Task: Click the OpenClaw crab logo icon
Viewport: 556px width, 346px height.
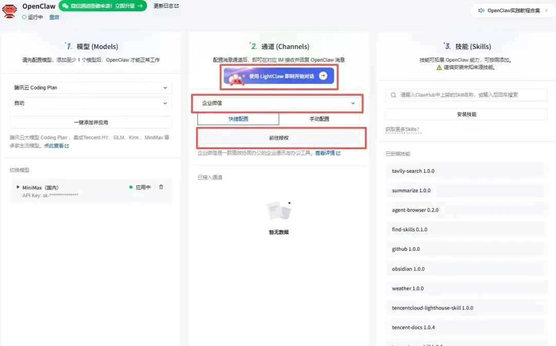Action: click(9, 11)
